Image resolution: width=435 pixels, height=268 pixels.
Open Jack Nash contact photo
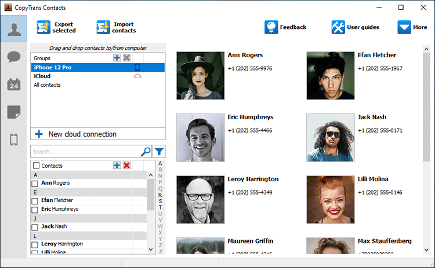331,138
